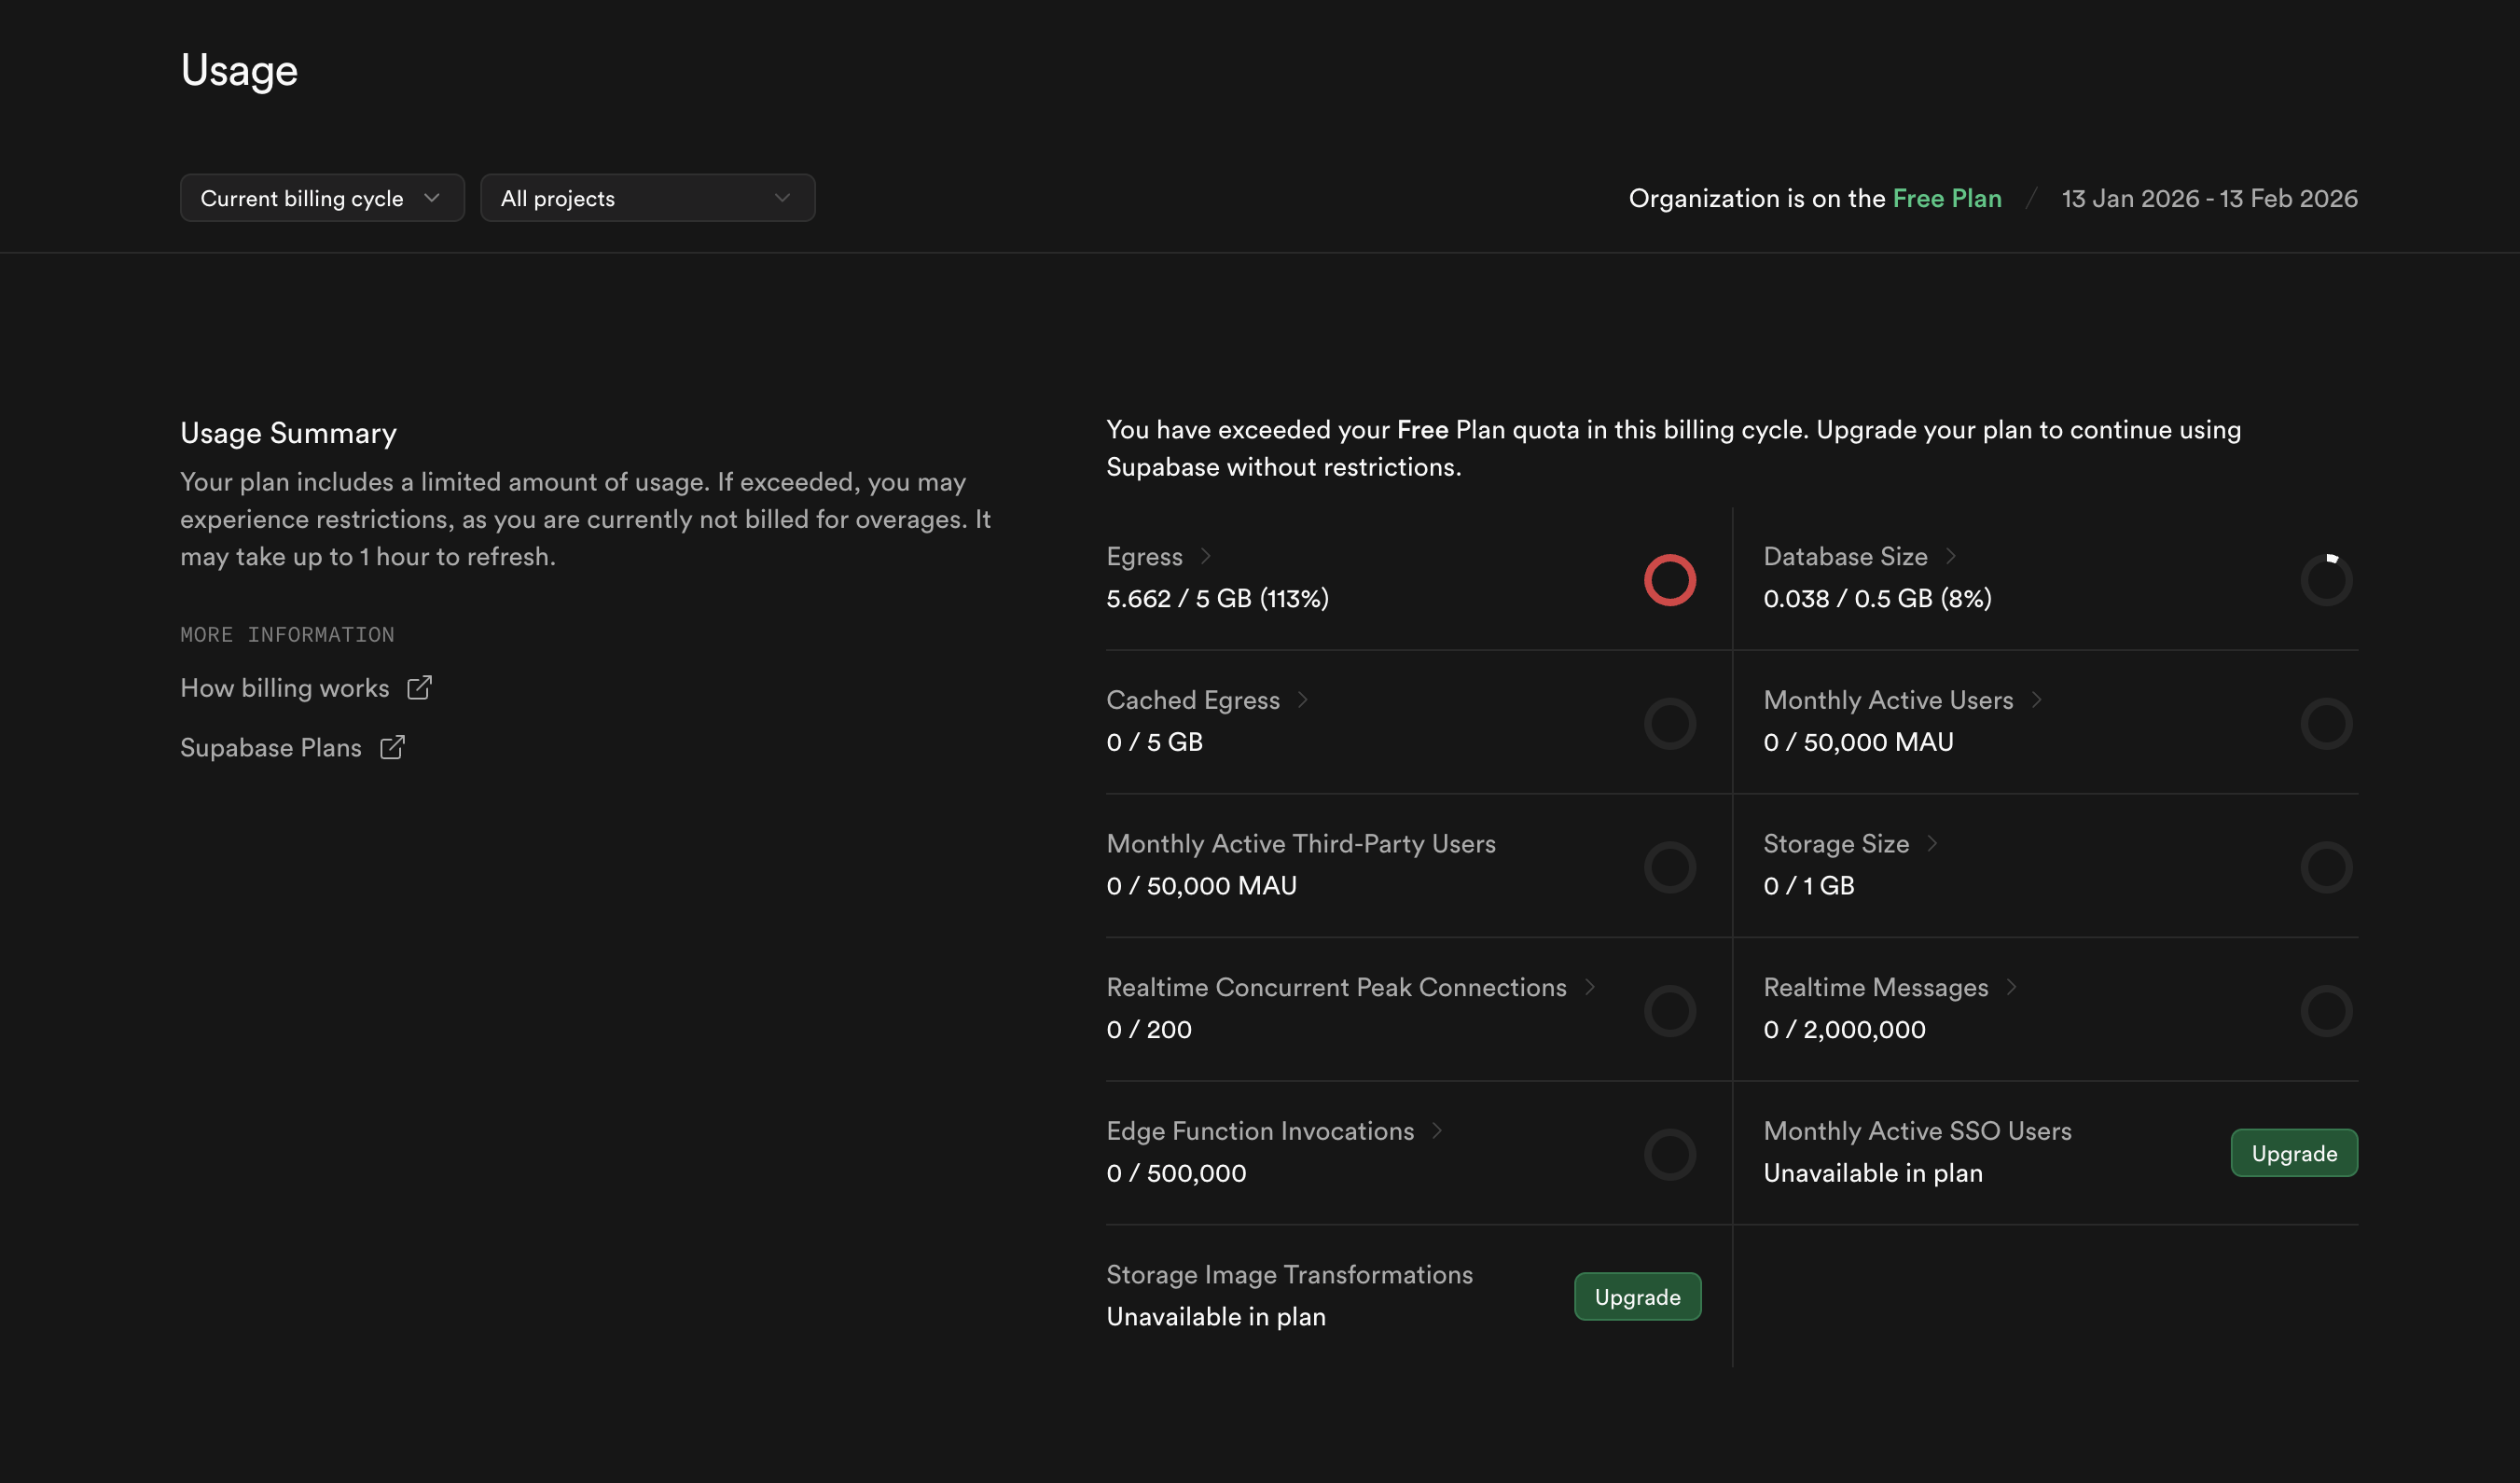This screenshot has width=2520, height=1483.
Task: Open the Supabase Plans page
Action: (271, 747)
